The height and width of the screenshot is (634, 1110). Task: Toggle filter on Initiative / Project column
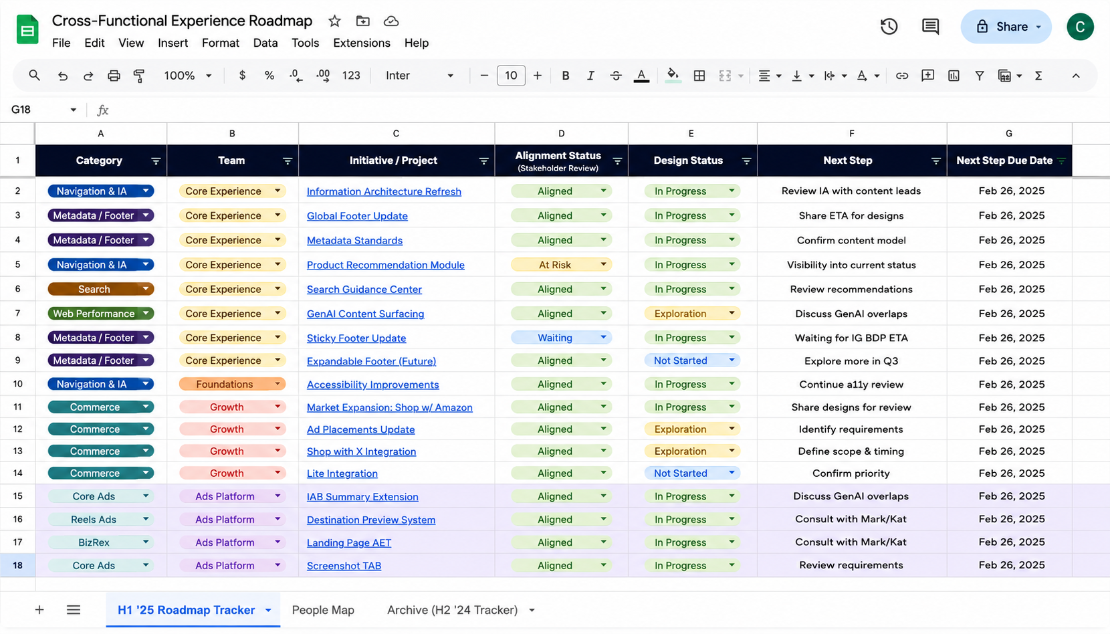(x=483, y=161)
